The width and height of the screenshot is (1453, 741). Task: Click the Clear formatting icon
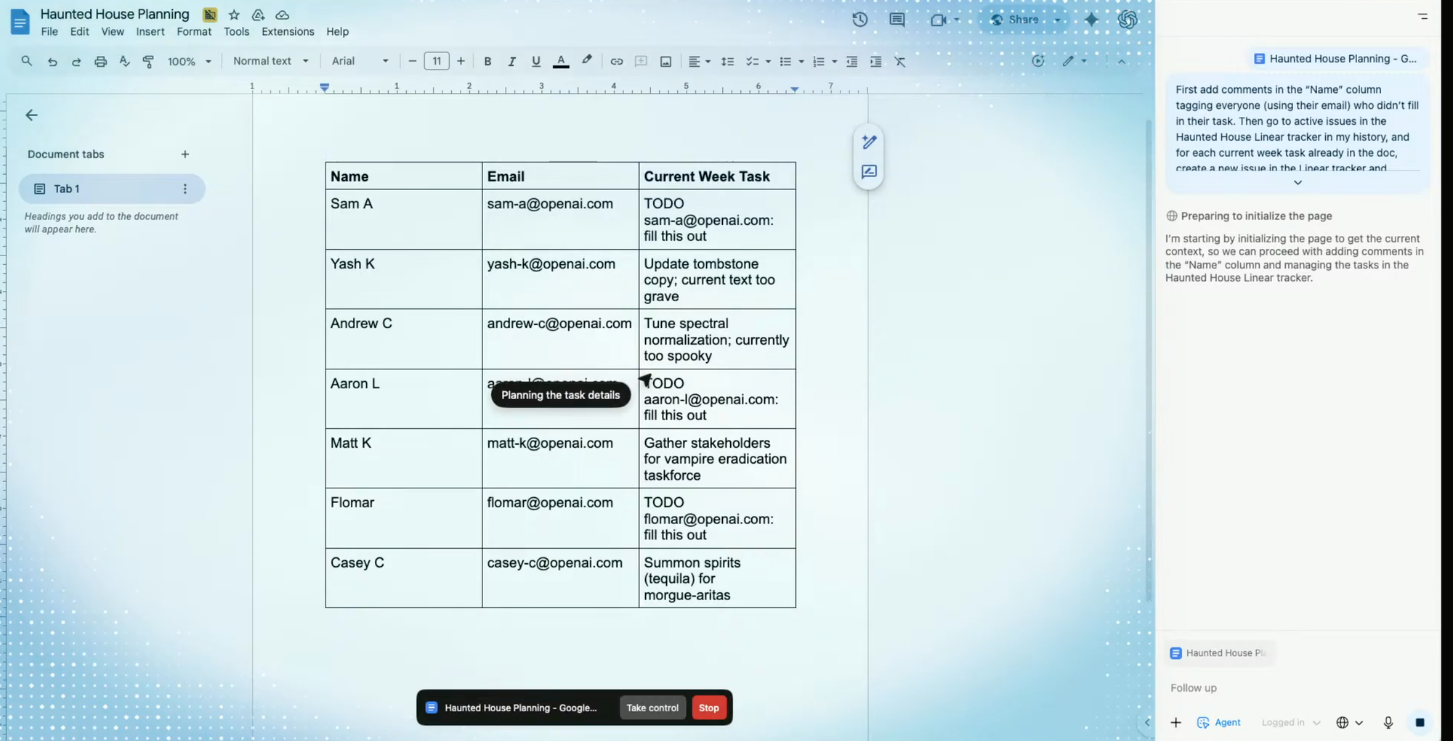click(x=900, y=62)
